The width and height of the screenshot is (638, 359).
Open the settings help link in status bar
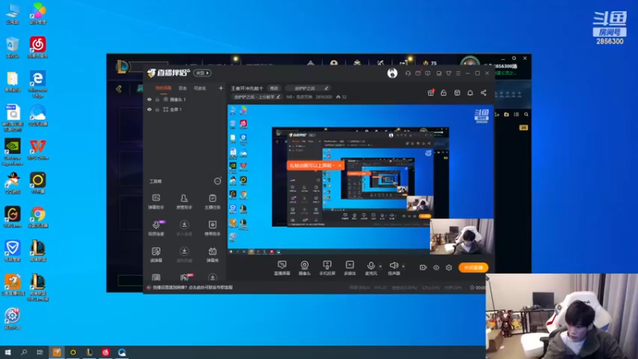tap(192, 287)
